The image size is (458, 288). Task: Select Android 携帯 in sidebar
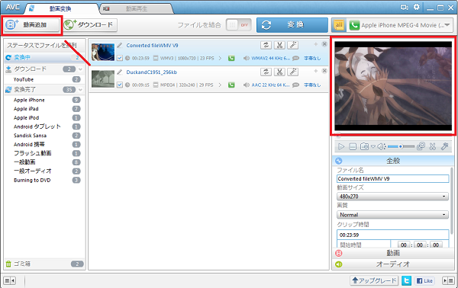[x=29, y=144]
